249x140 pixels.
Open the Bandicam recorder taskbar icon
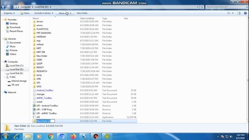(96, 136)
